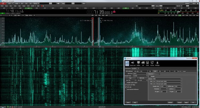The height and width of the screenshot is (108, 200).
Task: Select the Receiver 2 sub-tab
Action: 157,74
